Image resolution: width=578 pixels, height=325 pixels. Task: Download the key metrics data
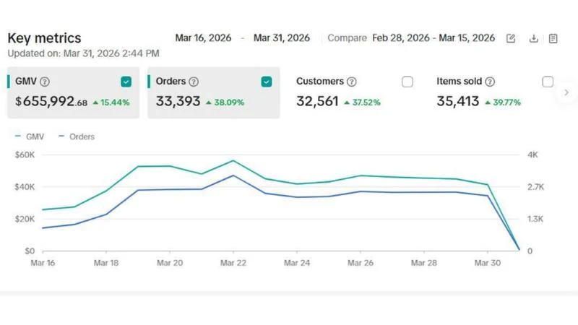point(533,38)
